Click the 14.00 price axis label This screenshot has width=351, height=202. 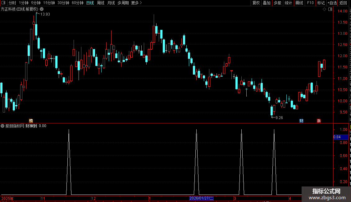pos(342,11)
